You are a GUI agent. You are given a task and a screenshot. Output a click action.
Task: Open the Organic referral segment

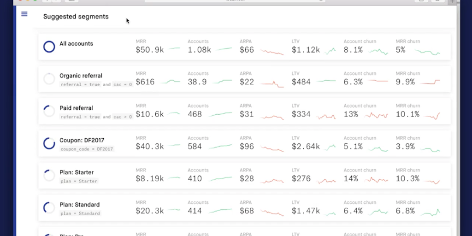(x=244, y=79)
